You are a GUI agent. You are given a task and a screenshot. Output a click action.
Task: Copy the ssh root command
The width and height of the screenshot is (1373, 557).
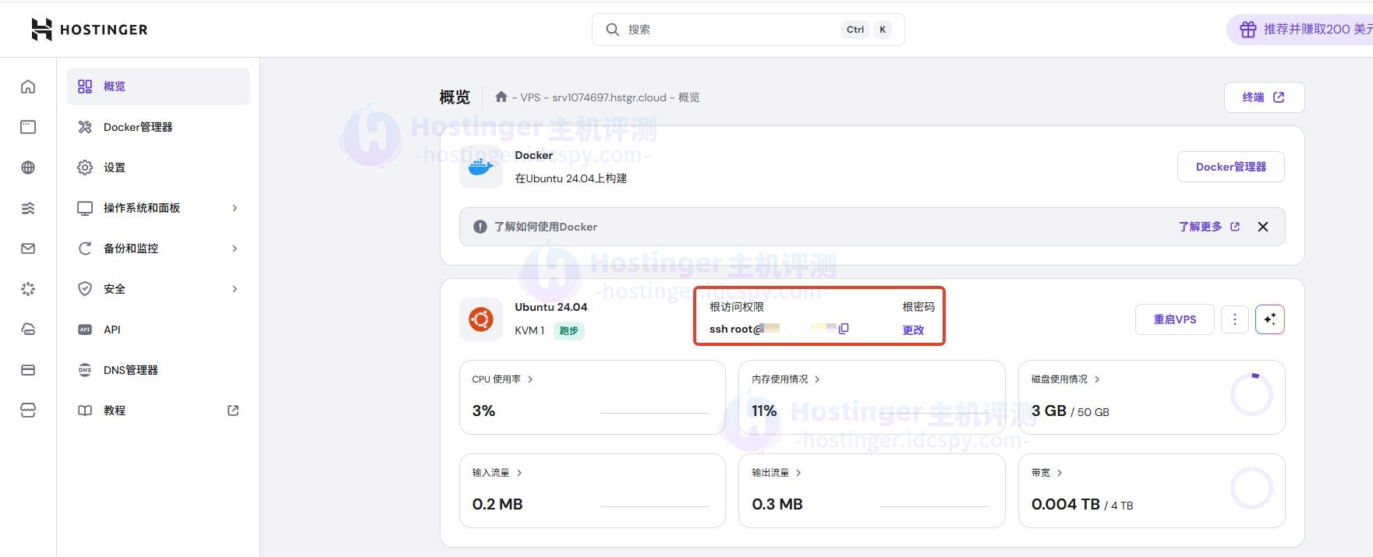(x=844, y=329)
